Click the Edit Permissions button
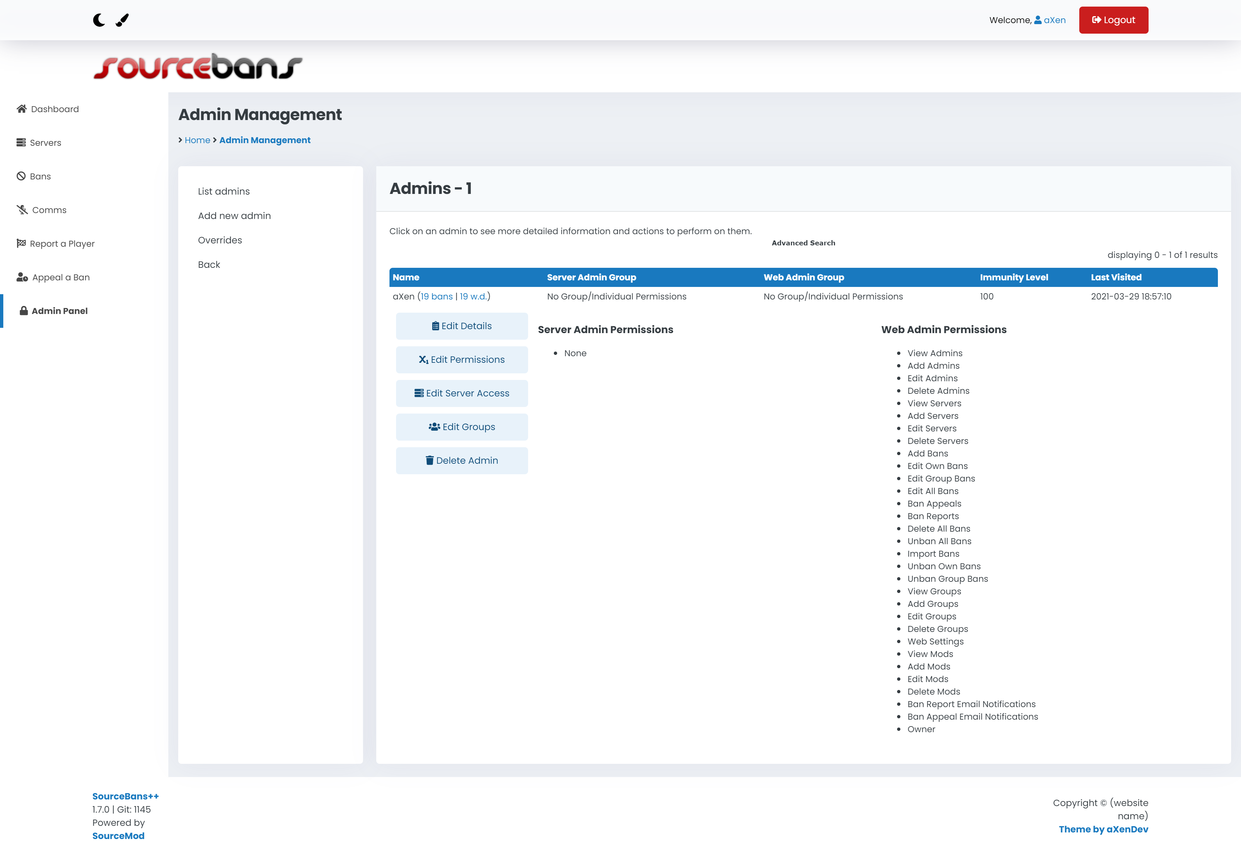1241x841 pixels. [461, 360]
